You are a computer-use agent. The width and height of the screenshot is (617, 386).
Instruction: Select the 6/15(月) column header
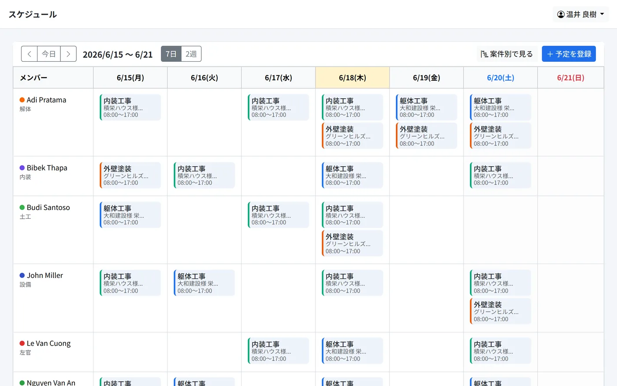(x=130, y=78)
